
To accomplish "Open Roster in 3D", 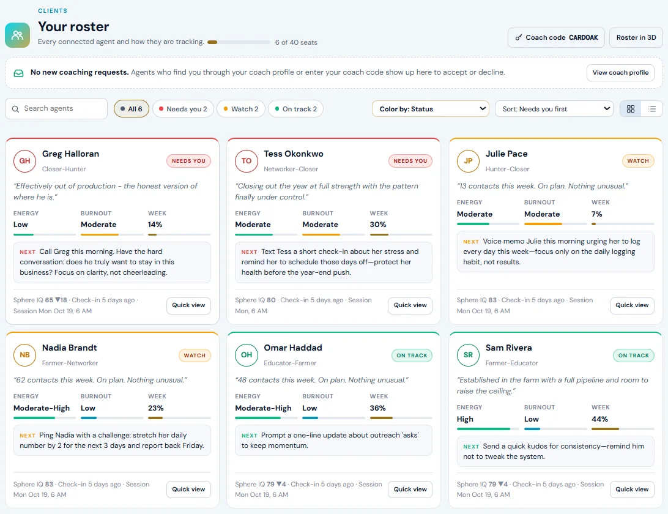I will tap(636, 37).
